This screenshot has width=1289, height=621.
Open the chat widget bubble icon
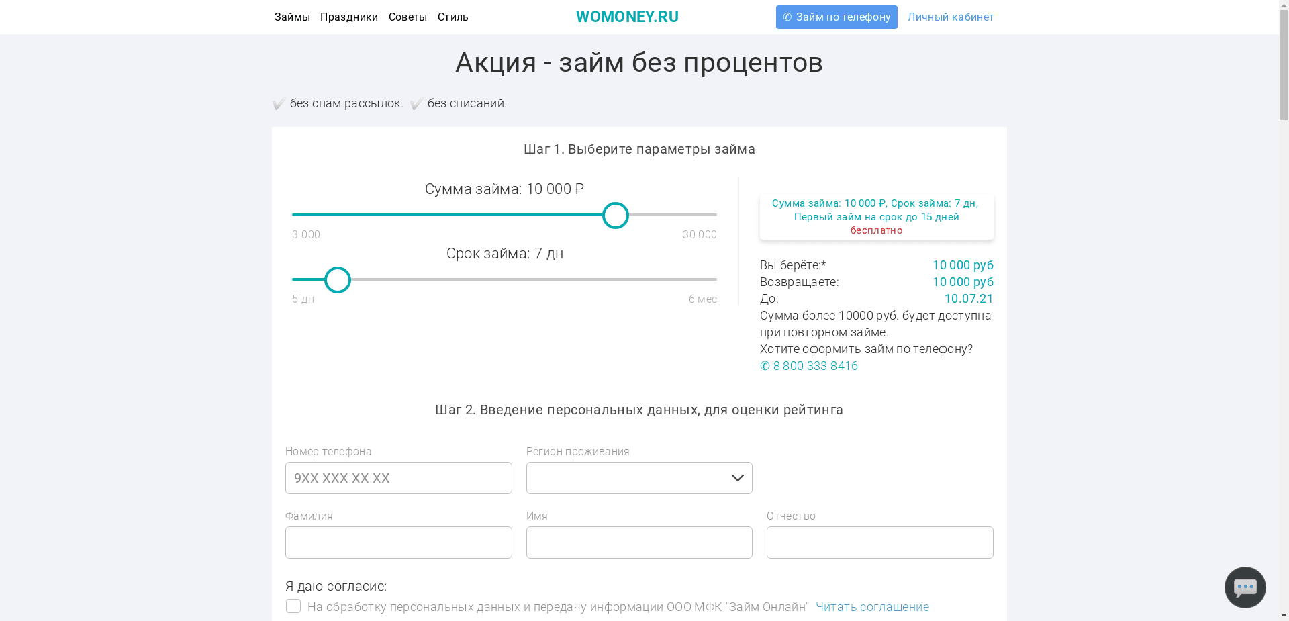pos(1245,587)
